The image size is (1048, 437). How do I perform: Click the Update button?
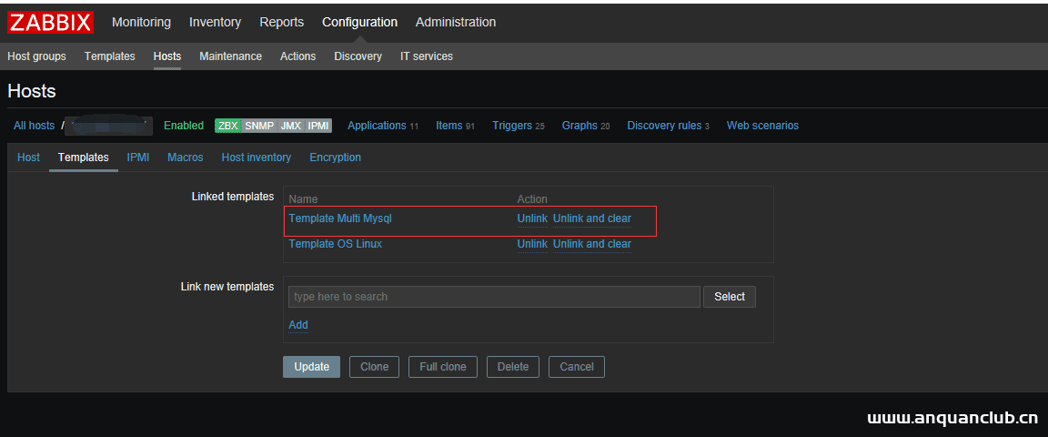[x=311, y=367]
